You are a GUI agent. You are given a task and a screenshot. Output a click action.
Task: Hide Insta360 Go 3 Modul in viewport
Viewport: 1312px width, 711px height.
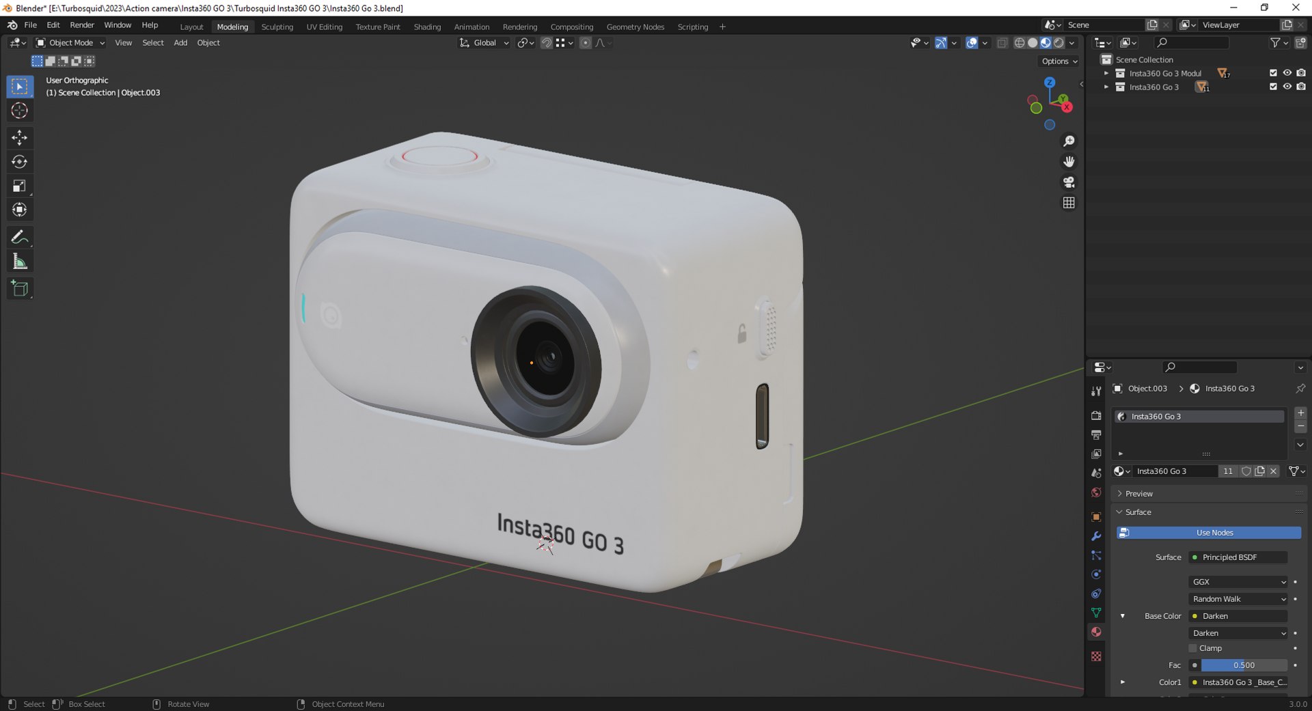point(1287,73)
